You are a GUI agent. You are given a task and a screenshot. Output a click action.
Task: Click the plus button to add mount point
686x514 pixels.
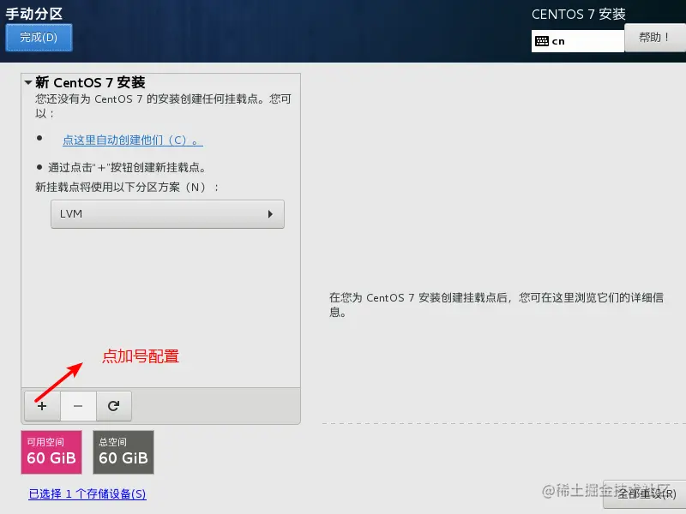point(42,406)
